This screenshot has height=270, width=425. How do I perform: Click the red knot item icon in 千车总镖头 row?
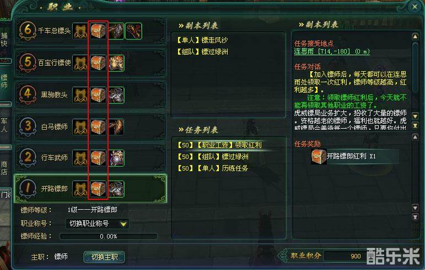coord(133,31)
